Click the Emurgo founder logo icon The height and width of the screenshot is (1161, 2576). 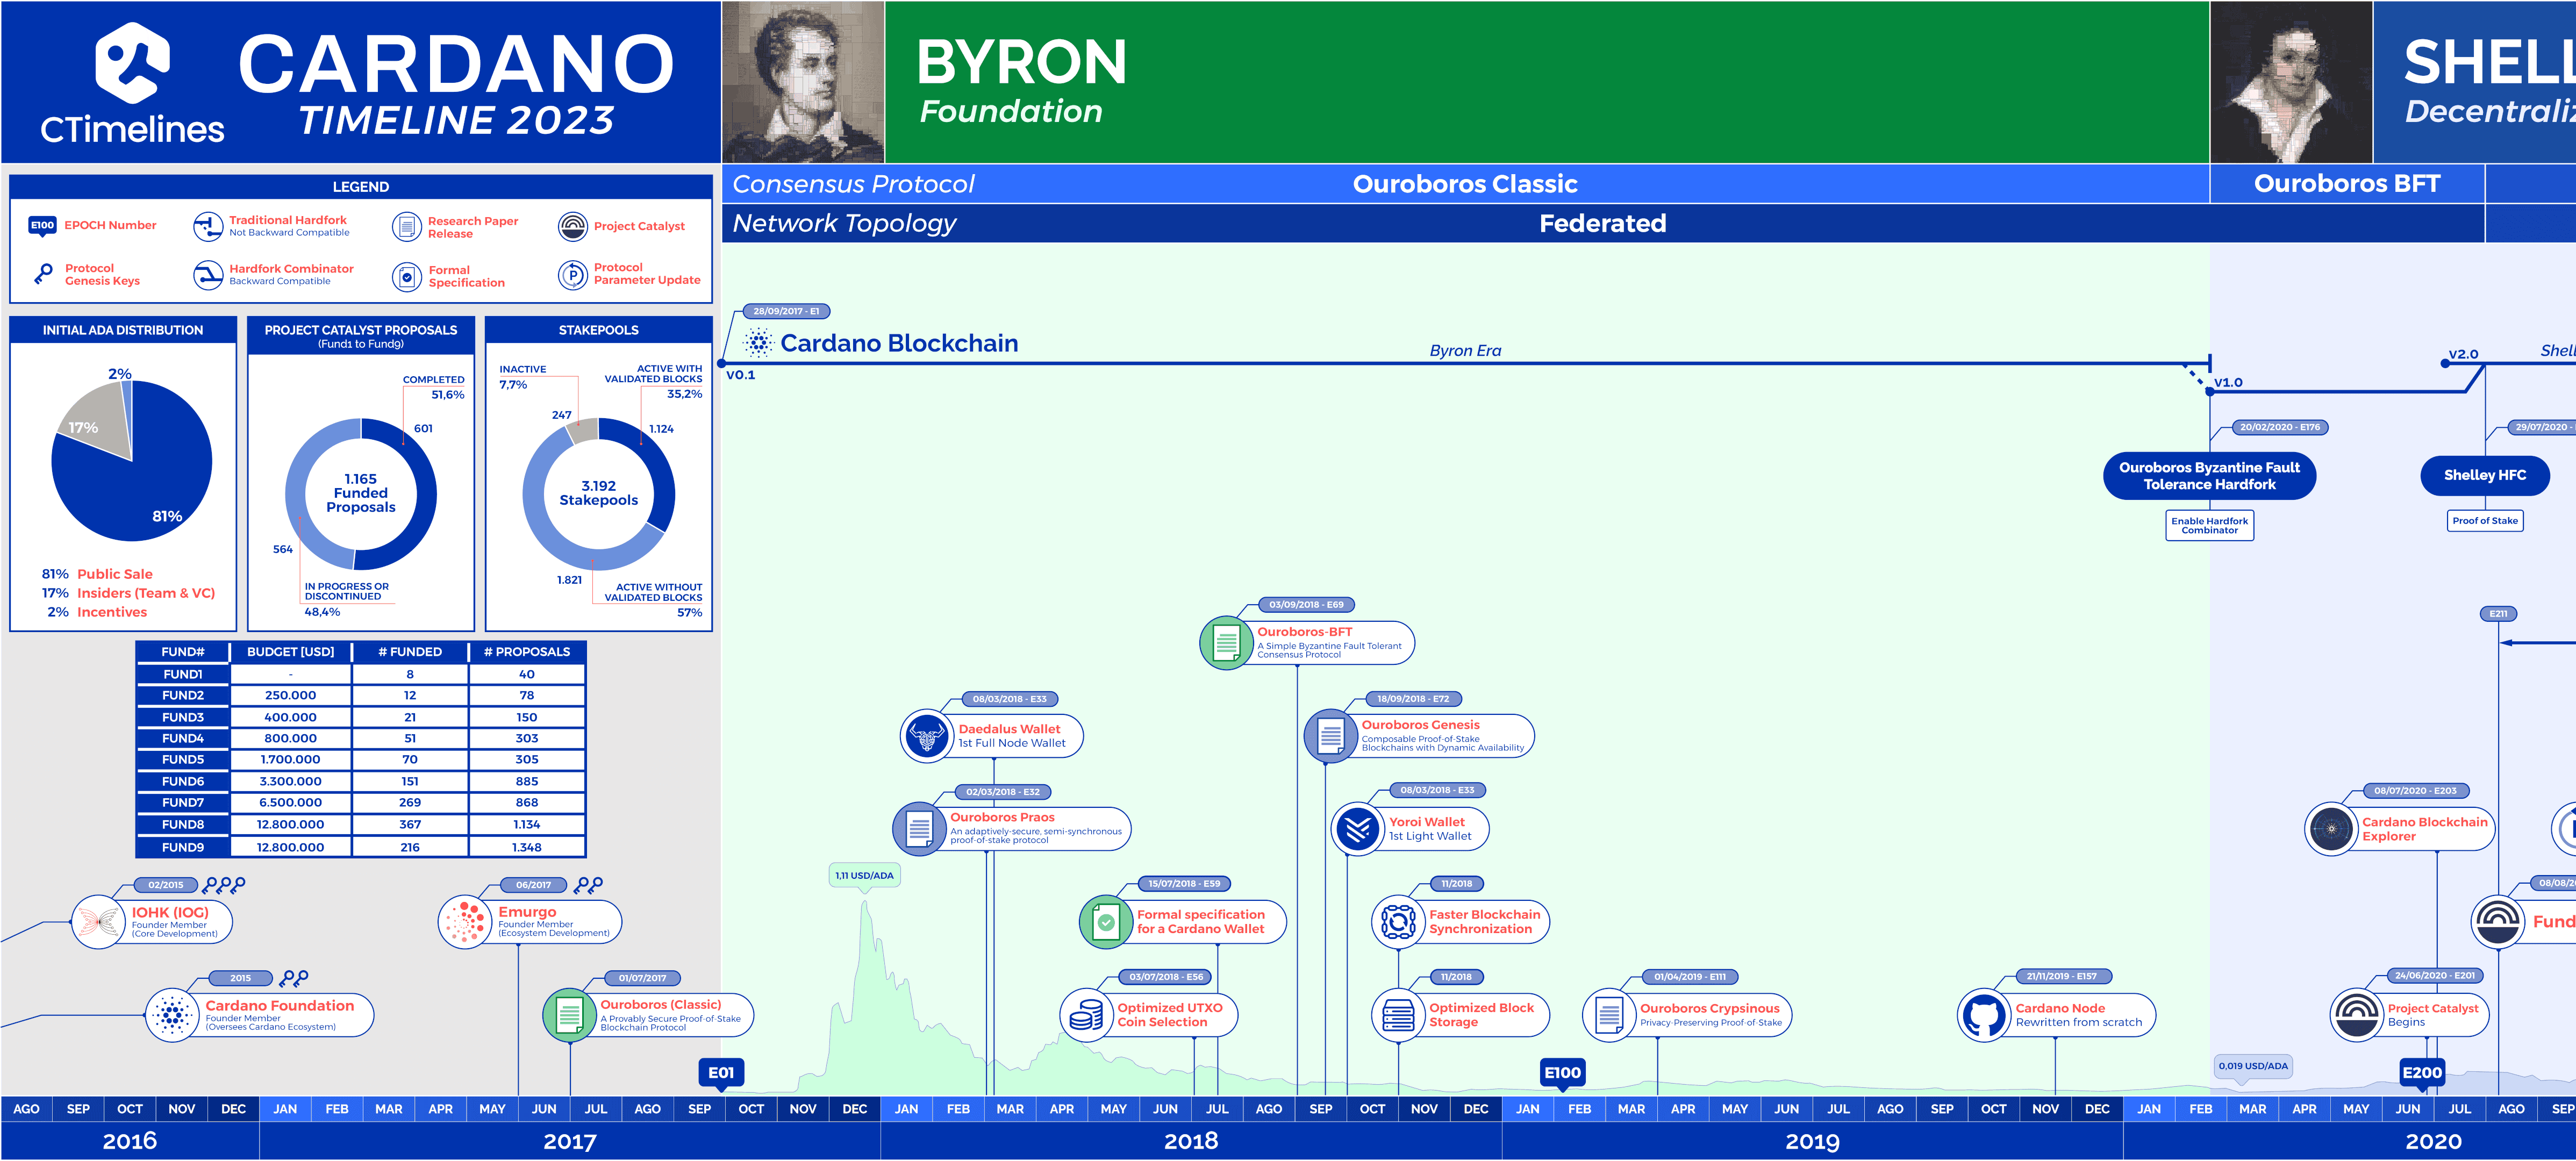tap(465, 921)
